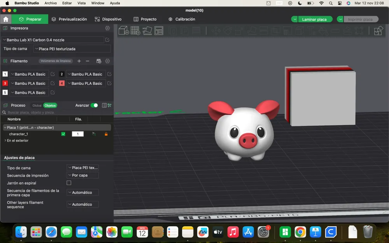This screenshot has width=389, height=243.
Task: Click the Add model cube icon
Action: tap(124, 30)
